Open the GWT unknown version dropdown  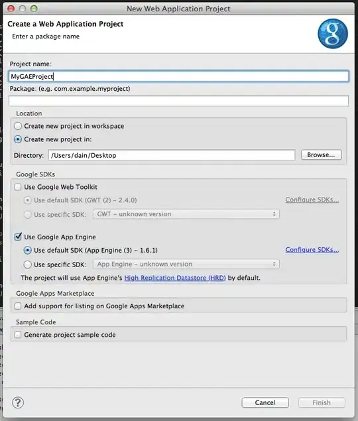[186, 214]
